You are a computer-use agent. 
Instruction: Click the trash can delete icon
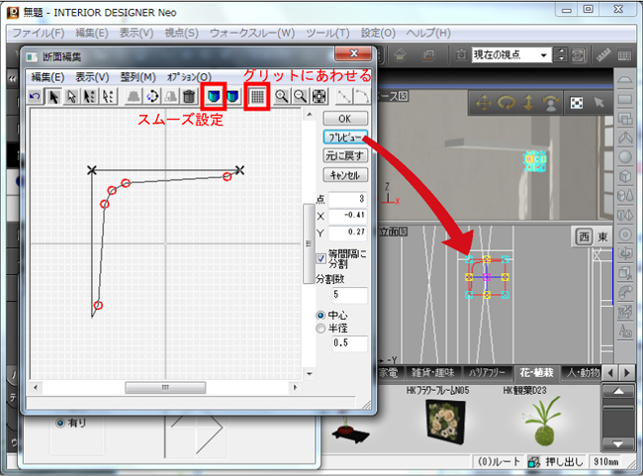click(x=187, y=97)
